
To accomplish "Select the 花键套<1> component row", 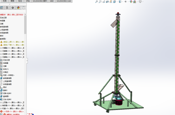I will [x=12, y=51].
